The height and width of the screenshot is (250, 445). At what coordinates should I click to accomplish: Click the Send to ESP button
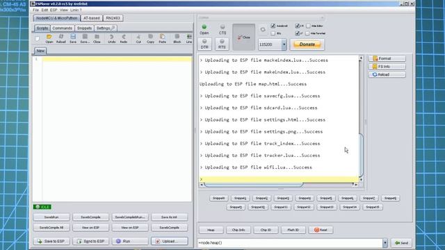pyautogui.click(x=90, y=241)
